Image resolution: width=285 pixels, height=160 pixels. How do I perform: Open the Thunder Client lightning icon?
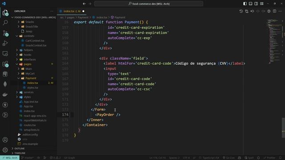pyautogui.click(x=5, y=105)
